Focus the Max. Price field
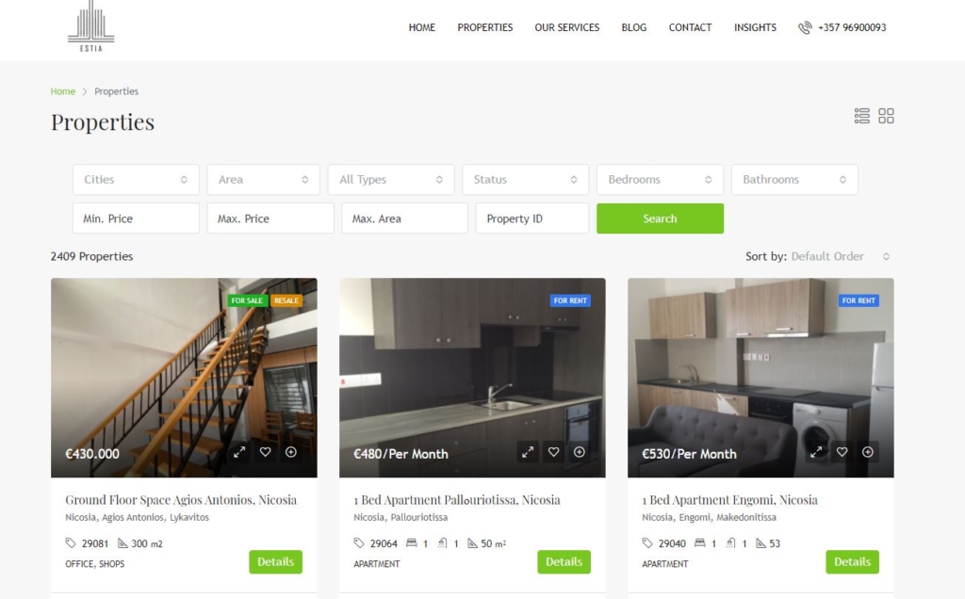The image size is (965, 599). coord(270,219)
